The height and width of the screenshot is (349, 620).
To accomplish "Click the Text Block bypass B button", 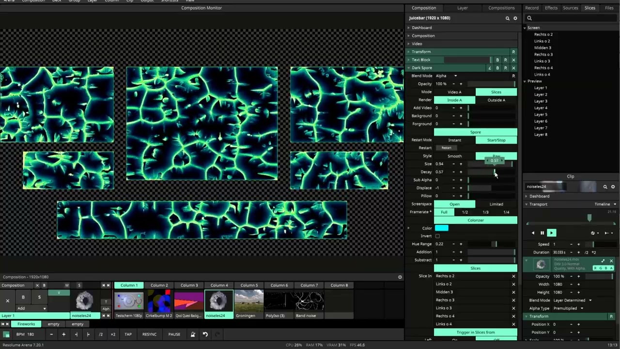I will point(497,60).
